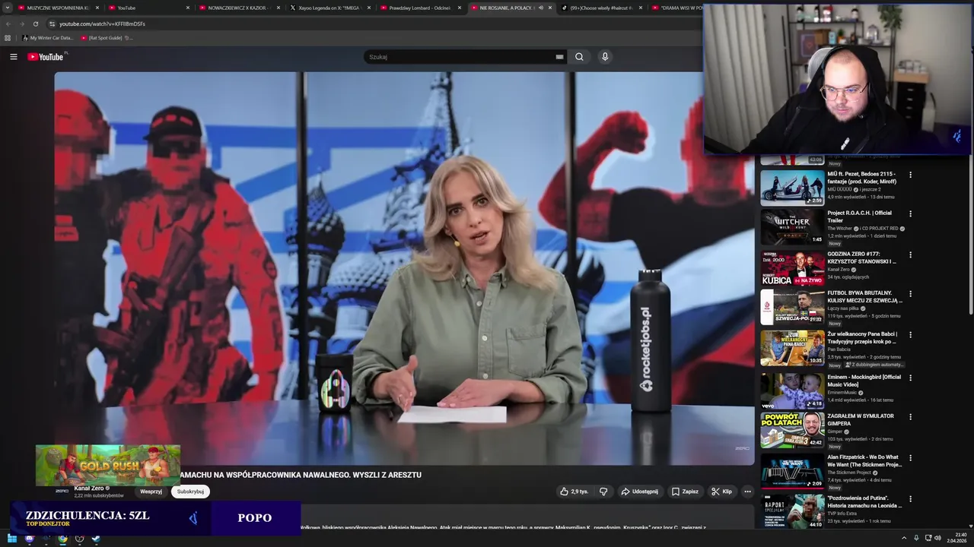Click the search magnifier button

click(x=579, y=57)
